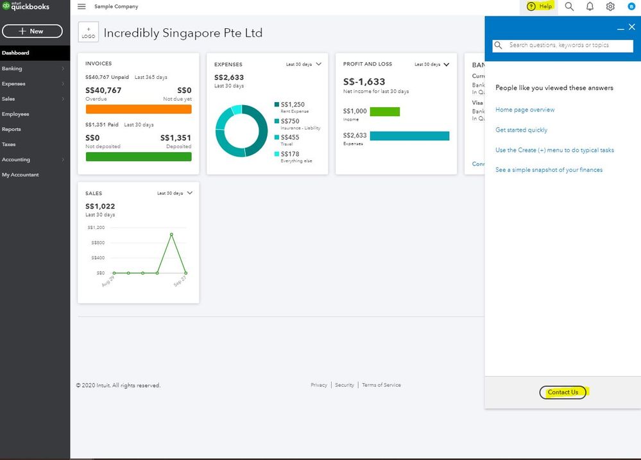Open the settings gear menu
Viewport: 641px width, 460px height.
(x=610, y=6)
